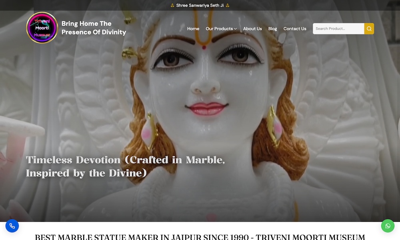
Task: Go to the Home menu item
Action: pyautogui.click(x=193, y=28)
